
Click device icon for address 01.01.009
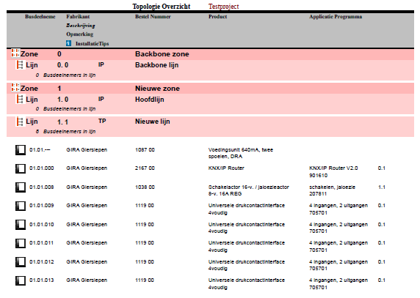[21, 206]
